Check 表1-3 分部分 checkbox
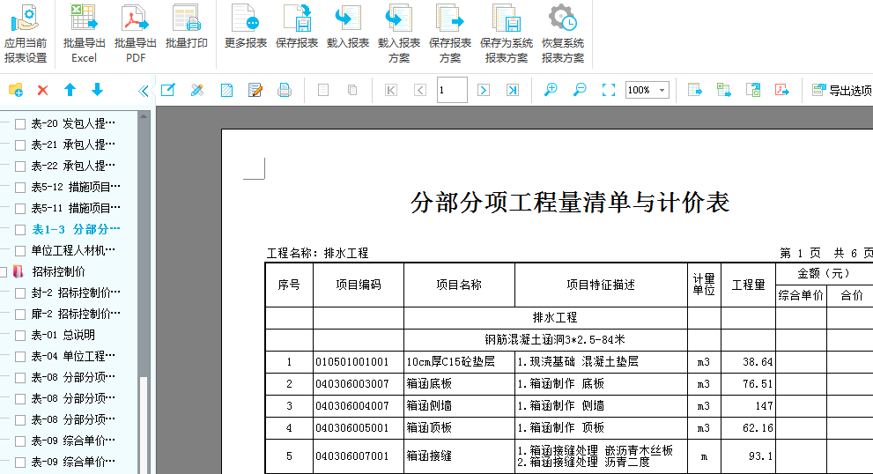 pos(20,229)
